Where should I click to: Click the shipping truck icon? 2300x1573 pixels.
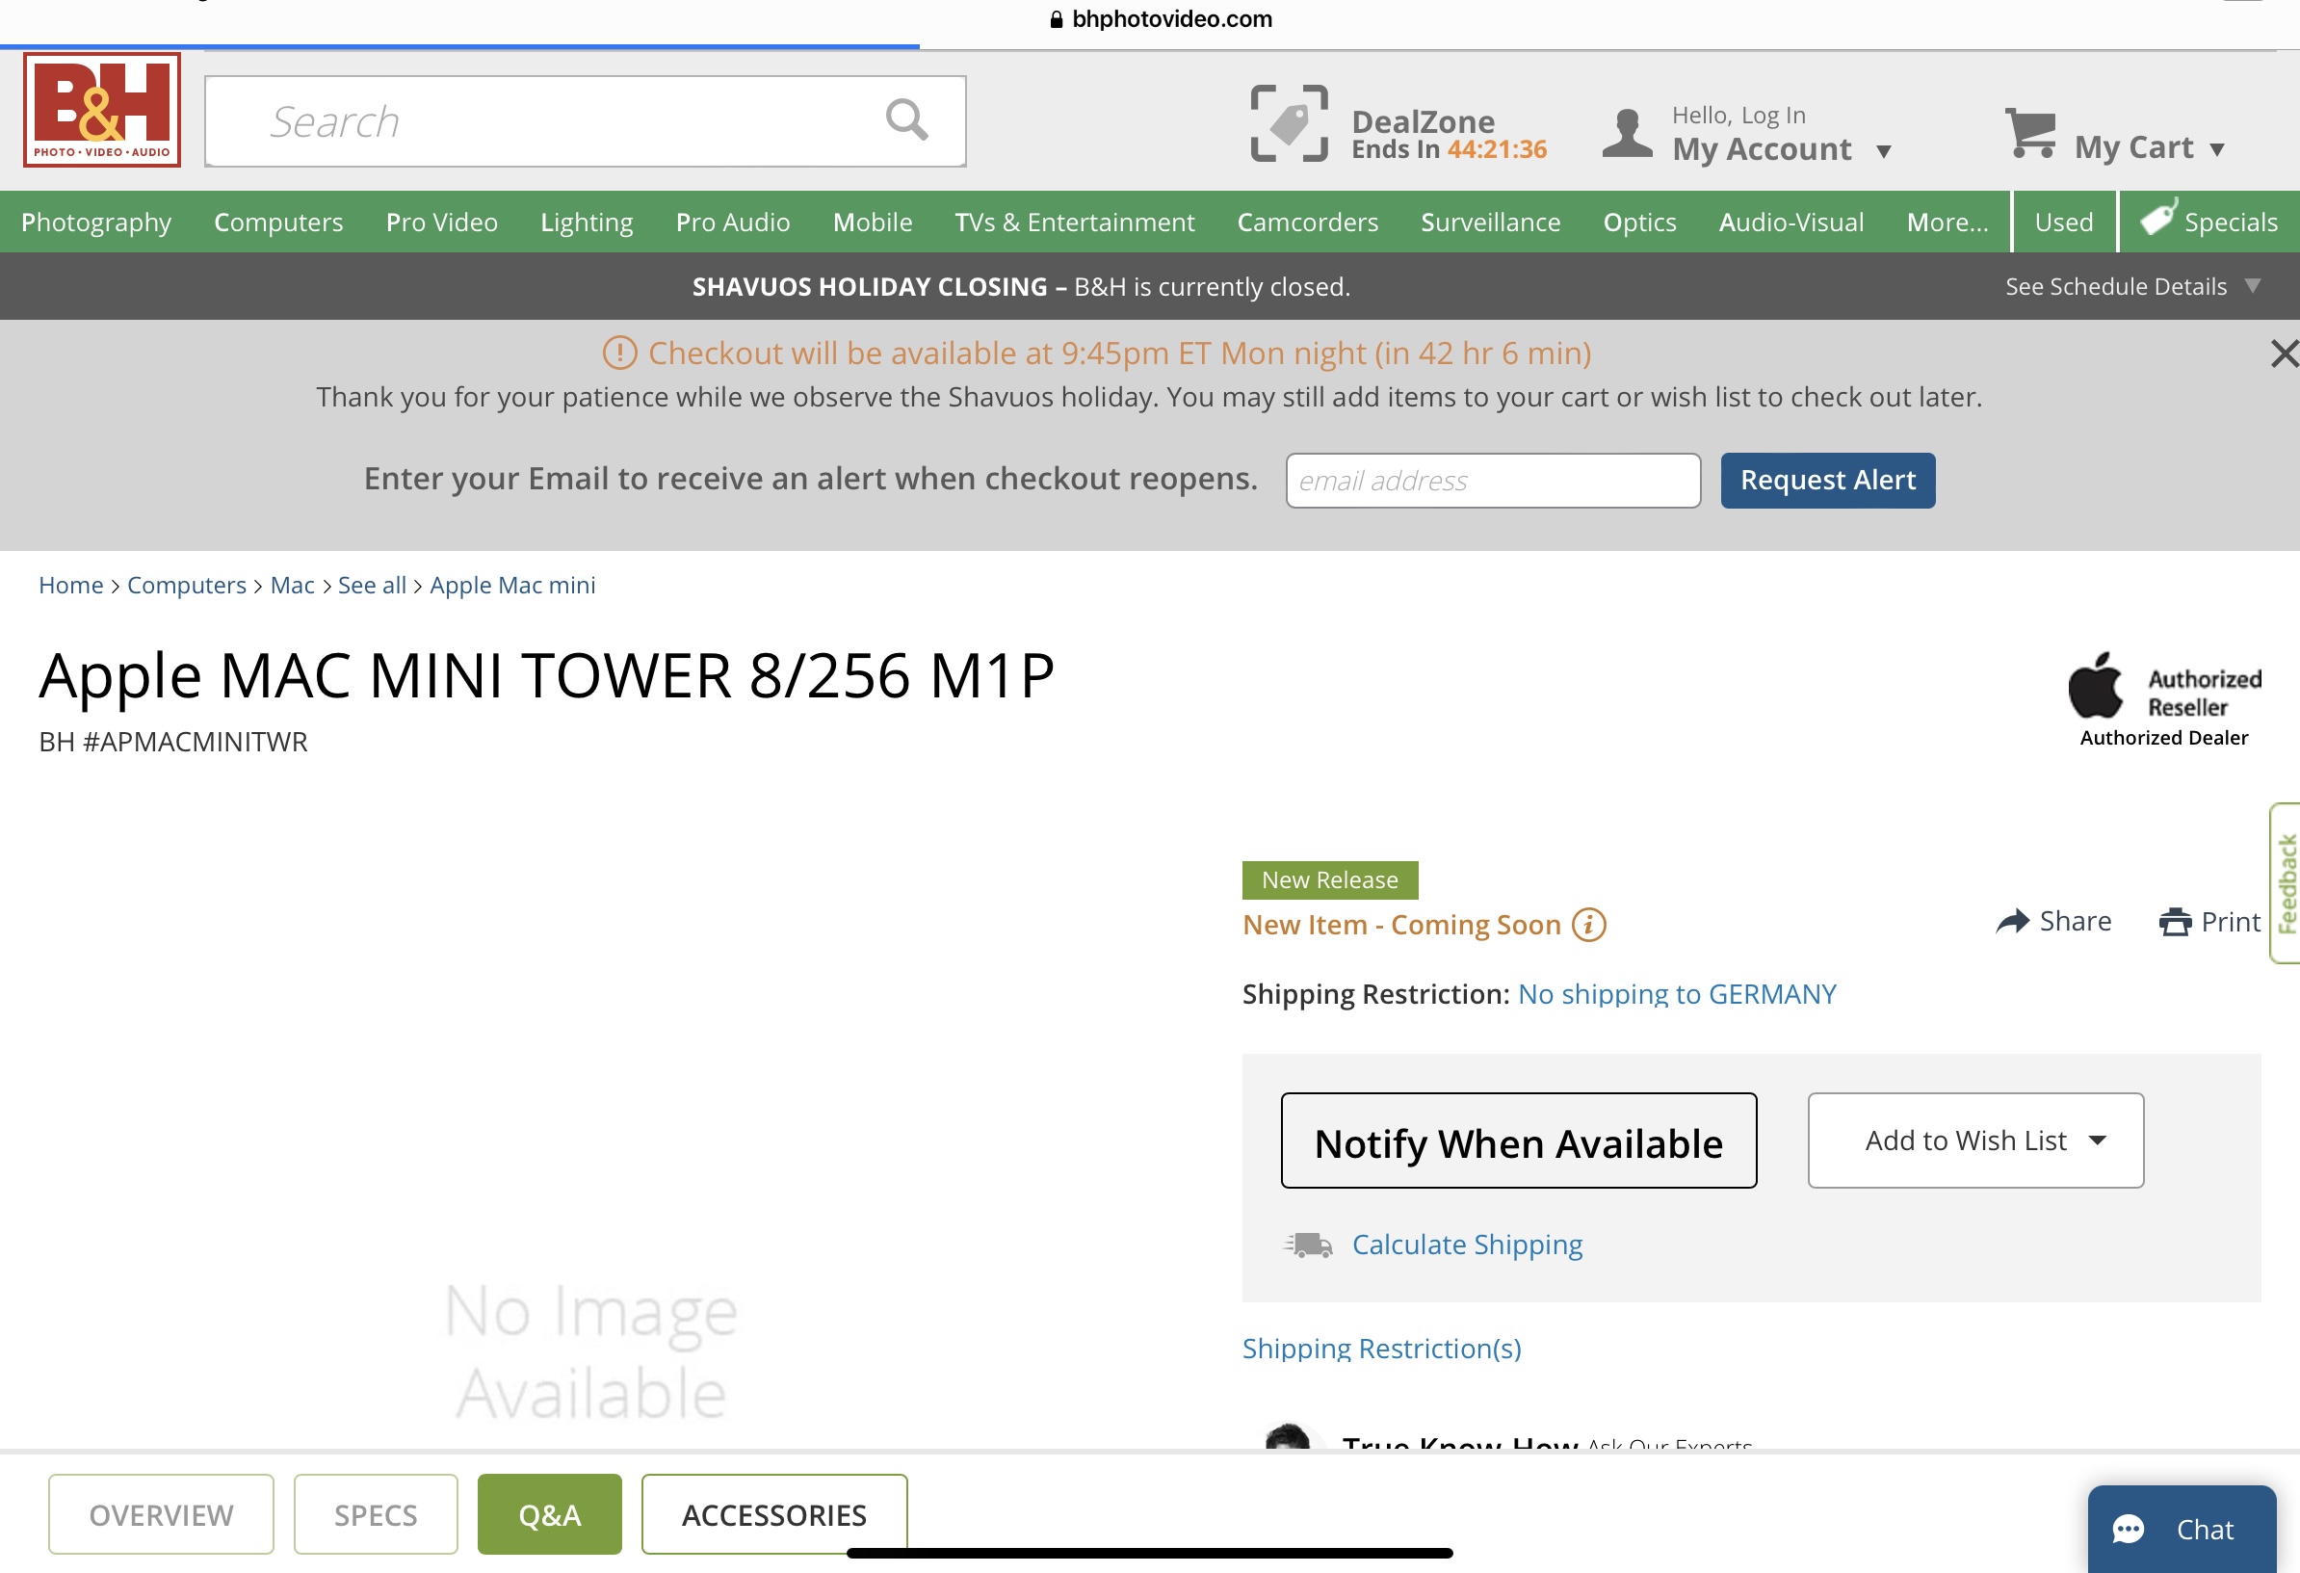tap(1307, 1245)
